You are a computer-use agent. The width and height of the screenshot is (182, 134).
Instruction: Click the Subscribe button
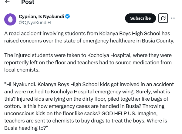pos(140,18)
